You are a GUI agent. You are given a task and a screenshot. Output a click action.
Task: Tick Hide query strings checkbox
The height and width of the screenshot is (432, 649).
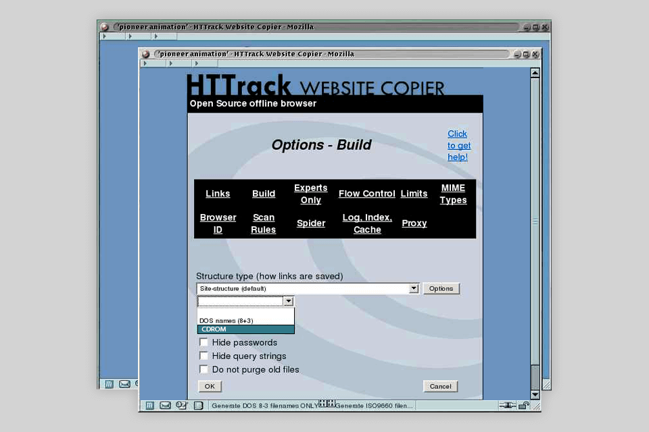pos(203,356)
